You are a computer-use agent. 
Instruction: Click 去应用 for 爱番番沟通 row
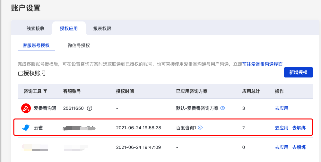(x=282, y=108)
